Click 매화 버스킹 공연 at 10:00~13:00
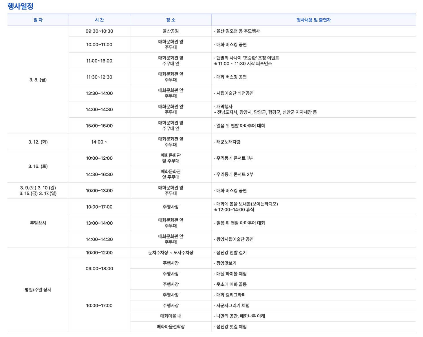 point(230,191)
